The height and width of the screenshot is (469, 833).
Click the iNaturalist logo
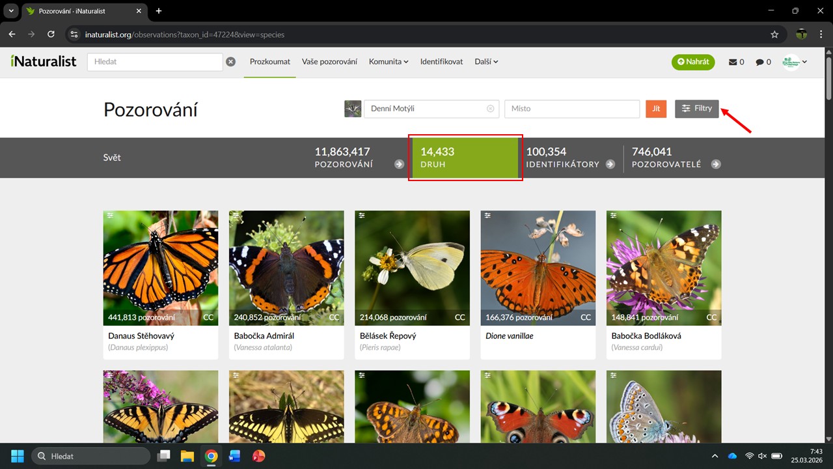(x=44, y=61)
